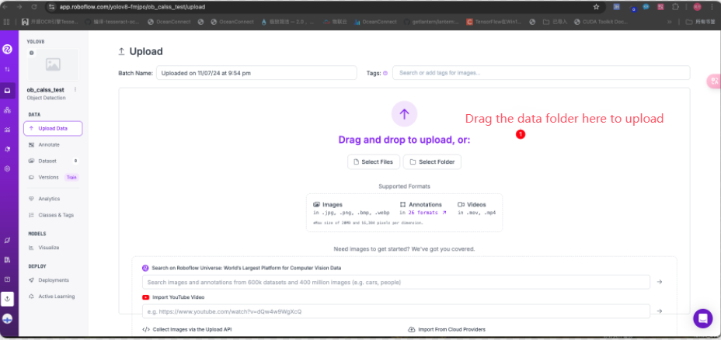Open the help question-mark icon in purple sidebar
Screen dimensions: 721x340
click(7, 279)
